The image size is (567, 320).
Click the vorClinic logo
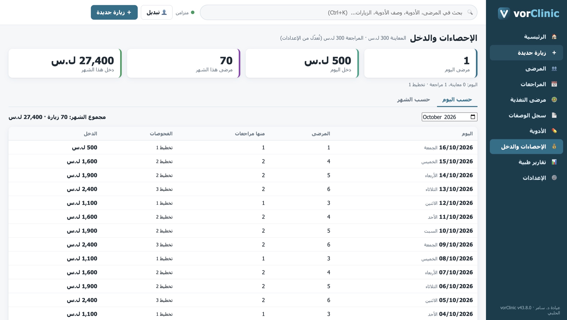point(529,13)
